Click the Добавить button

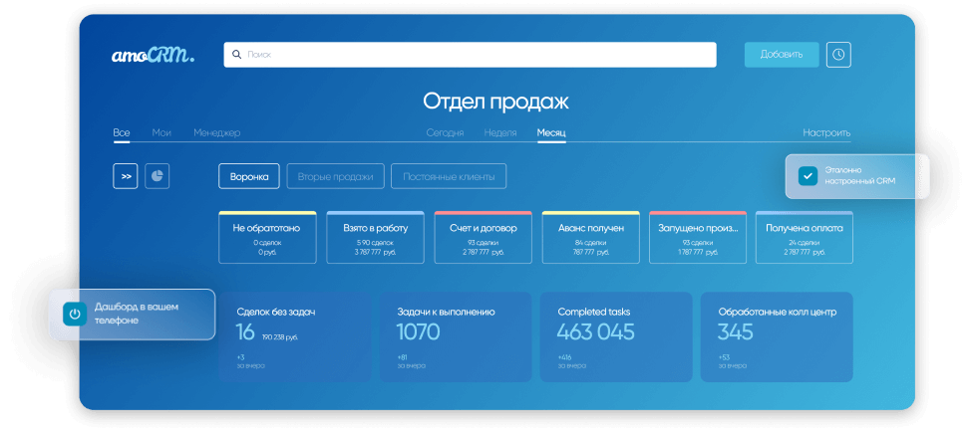pyautogui.click(x=782, y=55)
